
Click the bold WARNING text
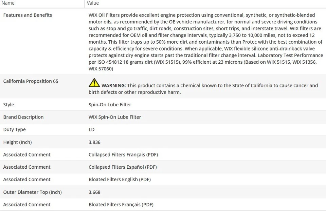[113, 86]
